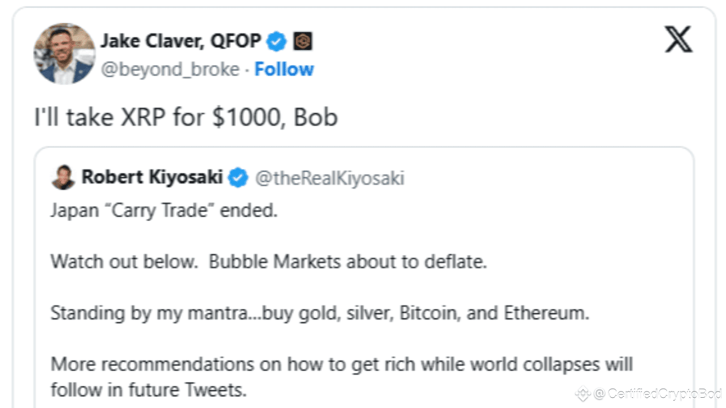Click the square affiliate badge beside Jake's verification
This screenshot has width=726, height=408.
[x=303, y=41]
